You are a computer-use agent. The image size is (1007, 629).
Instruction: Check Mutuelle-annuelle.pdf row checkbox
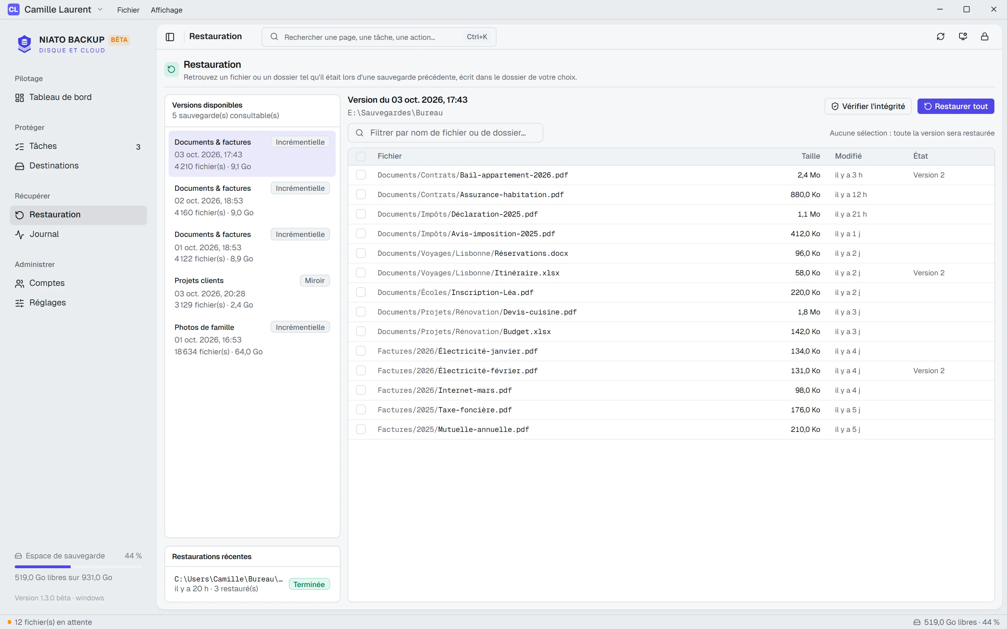[x=361, y=429]
